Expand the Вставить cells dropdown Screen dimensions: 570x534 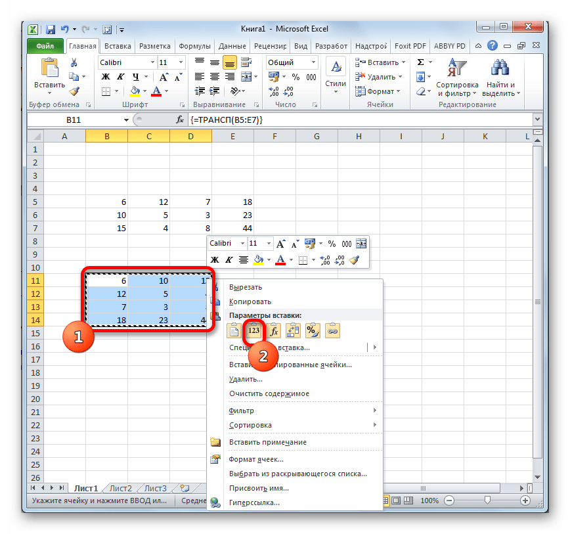pos(403,62)
